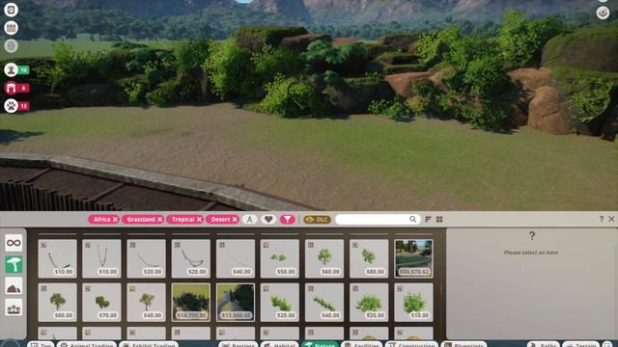
Task: Open animal paw alerts showing 13
Action: [17, 105]
